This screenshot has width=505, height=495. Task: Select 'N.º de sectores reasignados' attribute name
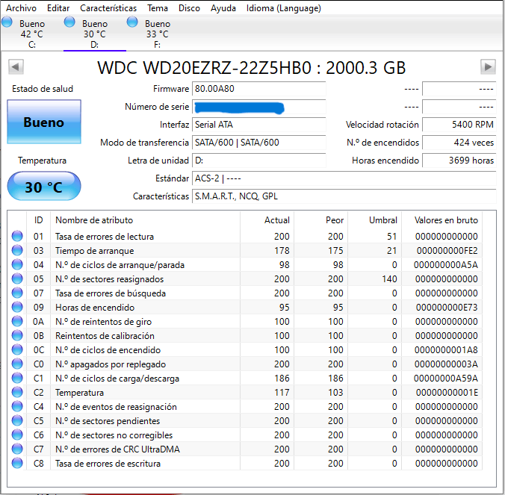coord(110,279)
